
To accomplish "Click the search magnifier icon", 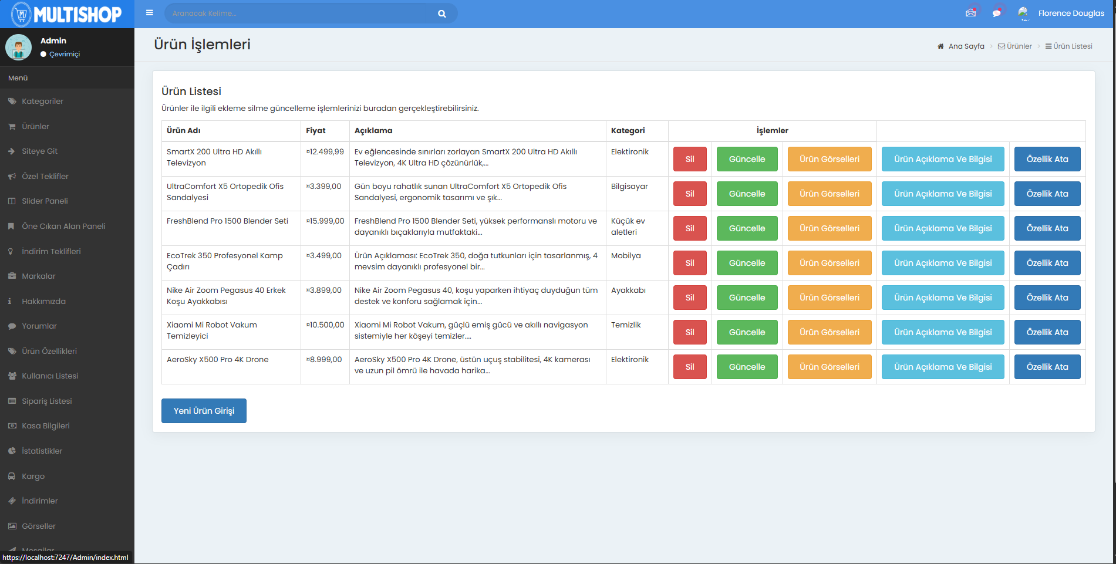I will point(441,13).
